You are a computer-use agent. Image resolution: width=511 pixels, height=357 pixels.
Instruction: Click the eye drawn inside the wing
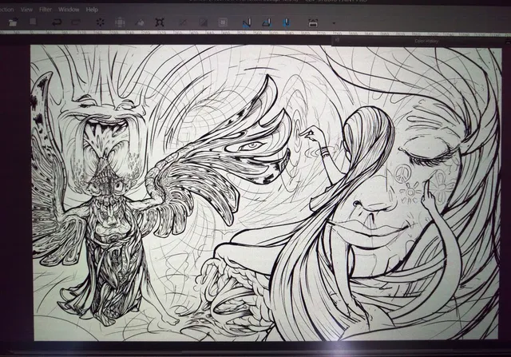click(x=251, y=146)
